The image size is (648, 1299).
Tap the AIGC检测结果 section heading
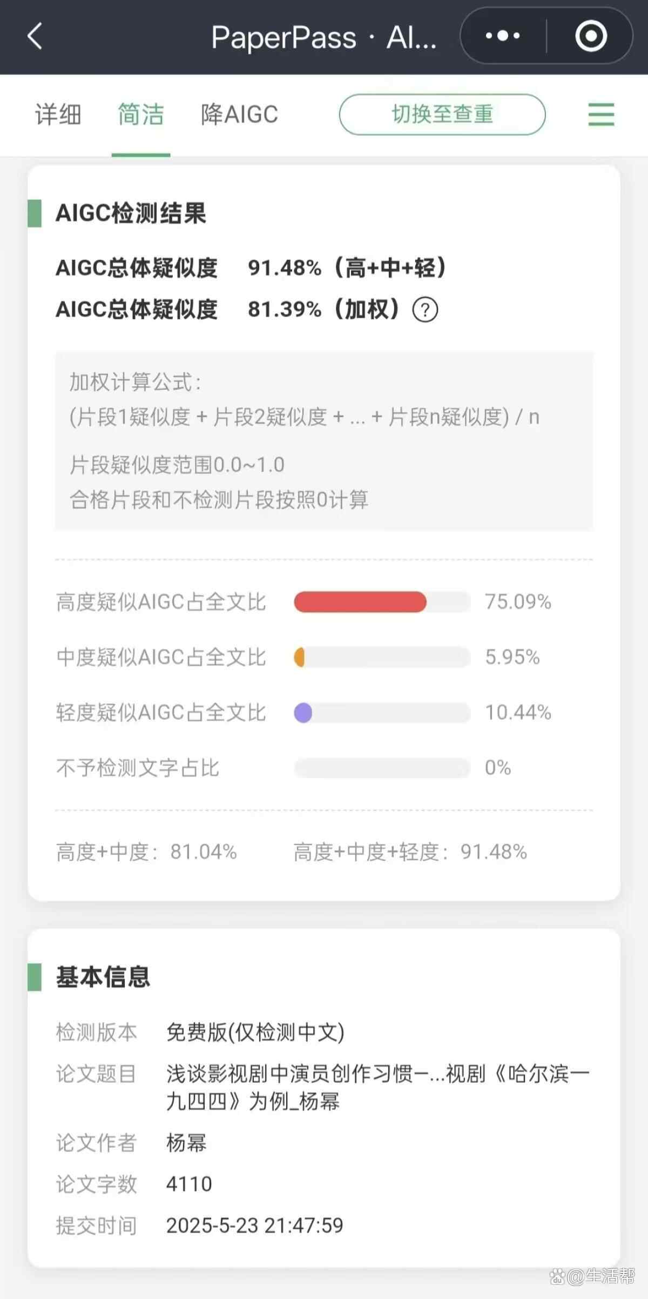pos(131,213)
